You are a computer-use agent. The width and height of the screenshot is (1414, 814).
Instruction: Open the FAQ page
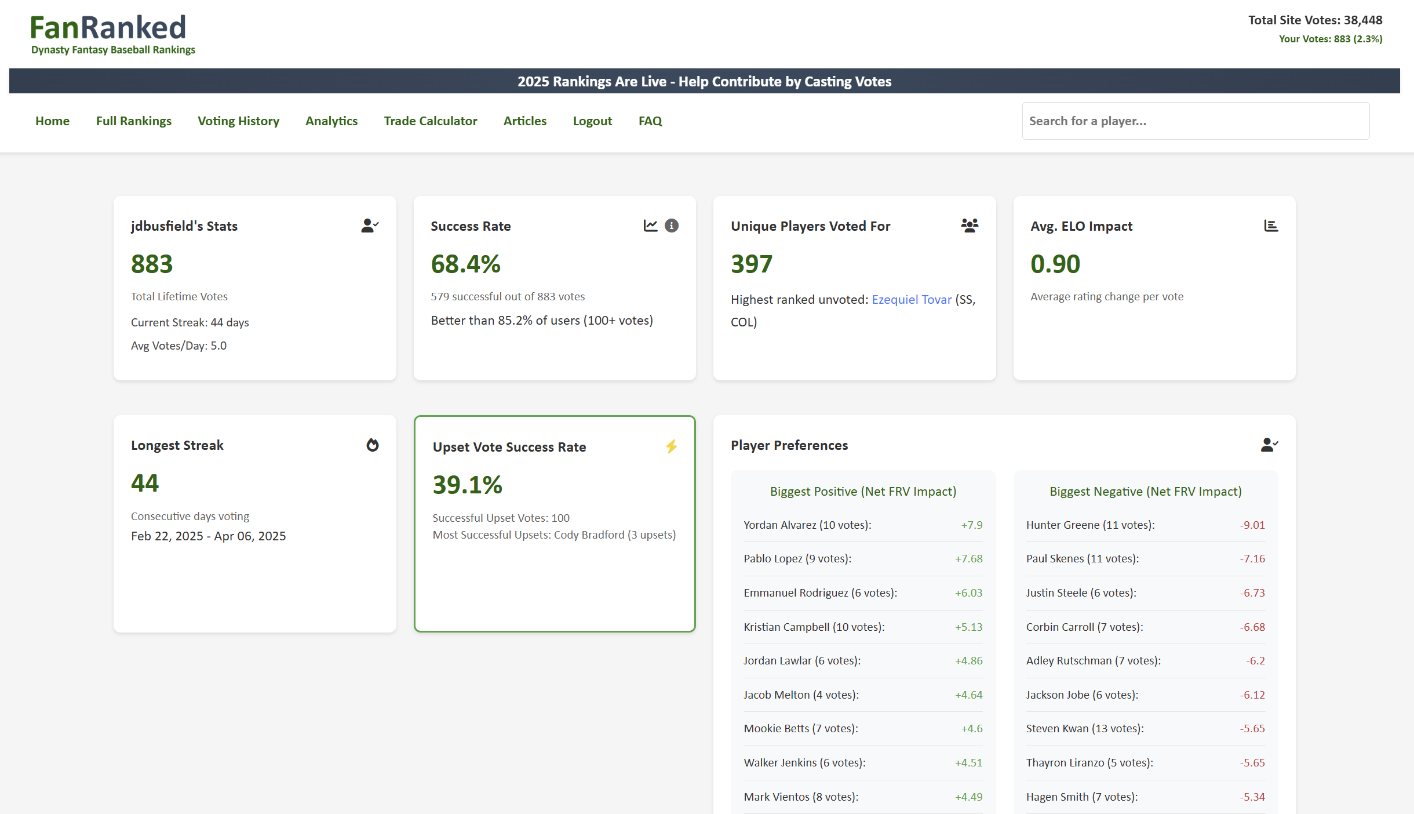[650, 121]
